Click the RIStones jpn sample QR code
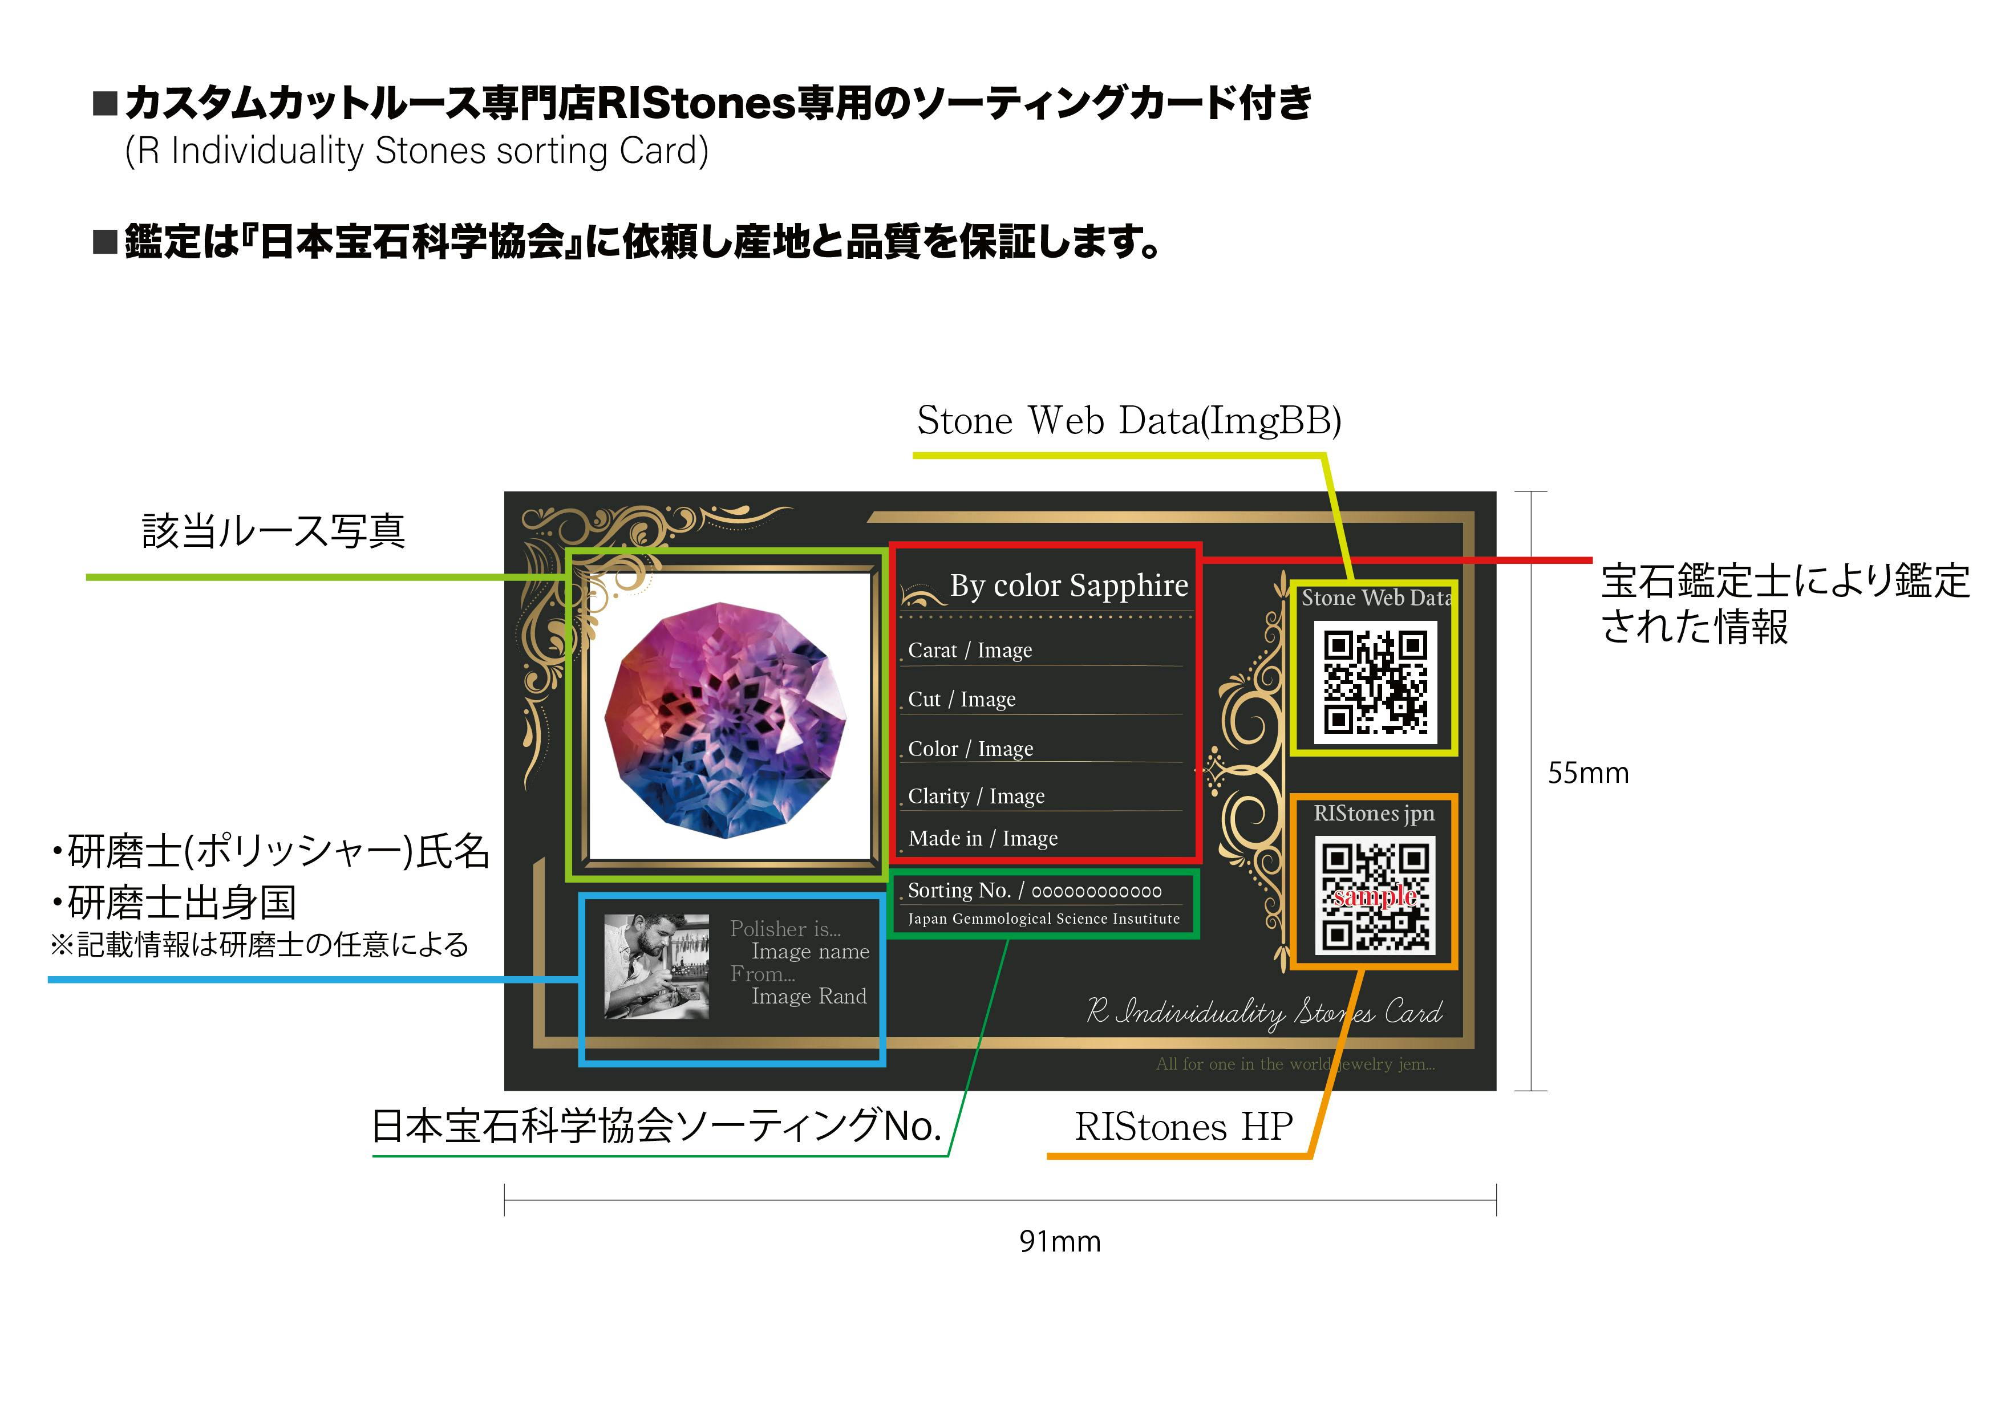Viewport: 2001px width, 1414px height. coord(1374,896)
